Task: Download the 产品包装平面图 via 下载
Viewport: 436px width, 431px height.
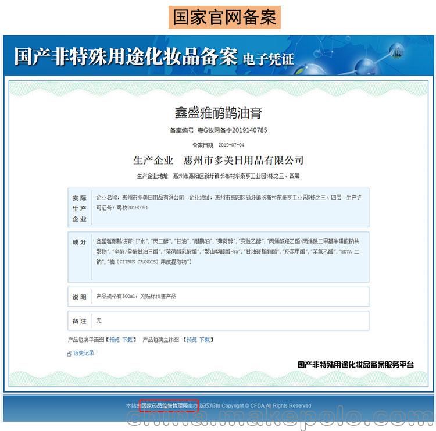Action: coord(128,340)
